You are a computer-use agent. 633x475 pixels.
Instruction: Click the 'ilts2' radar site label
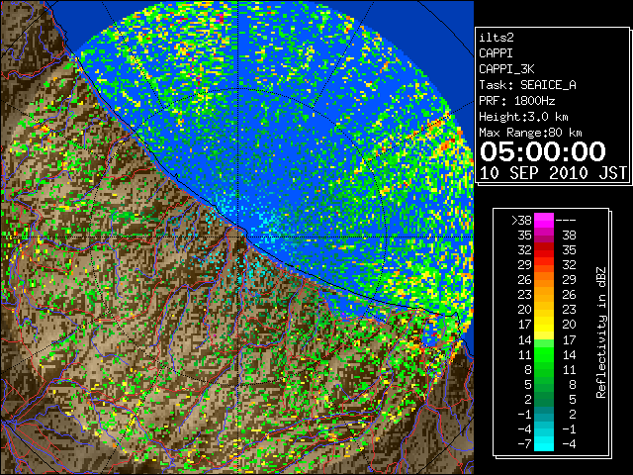(497, 38)
